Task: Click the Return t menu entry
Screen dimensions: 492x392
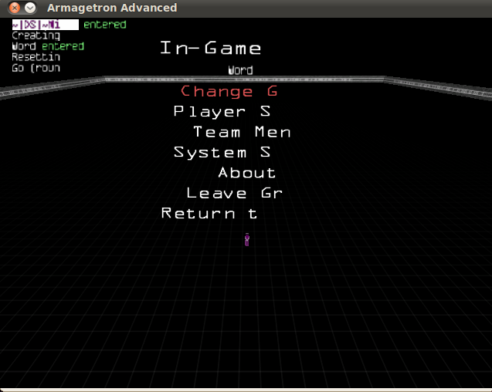Action: coord(209,214)
